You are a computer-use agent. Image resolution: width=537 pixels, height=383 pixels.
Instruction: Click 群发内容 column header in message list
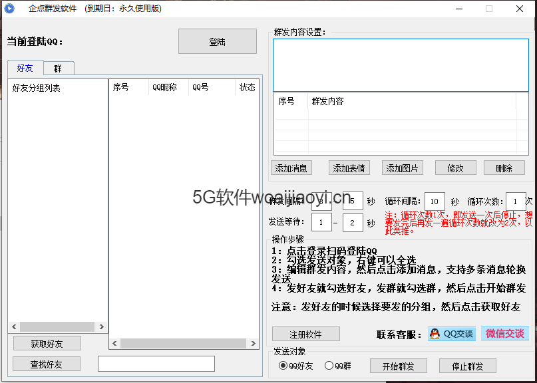[x=412, y=101]
